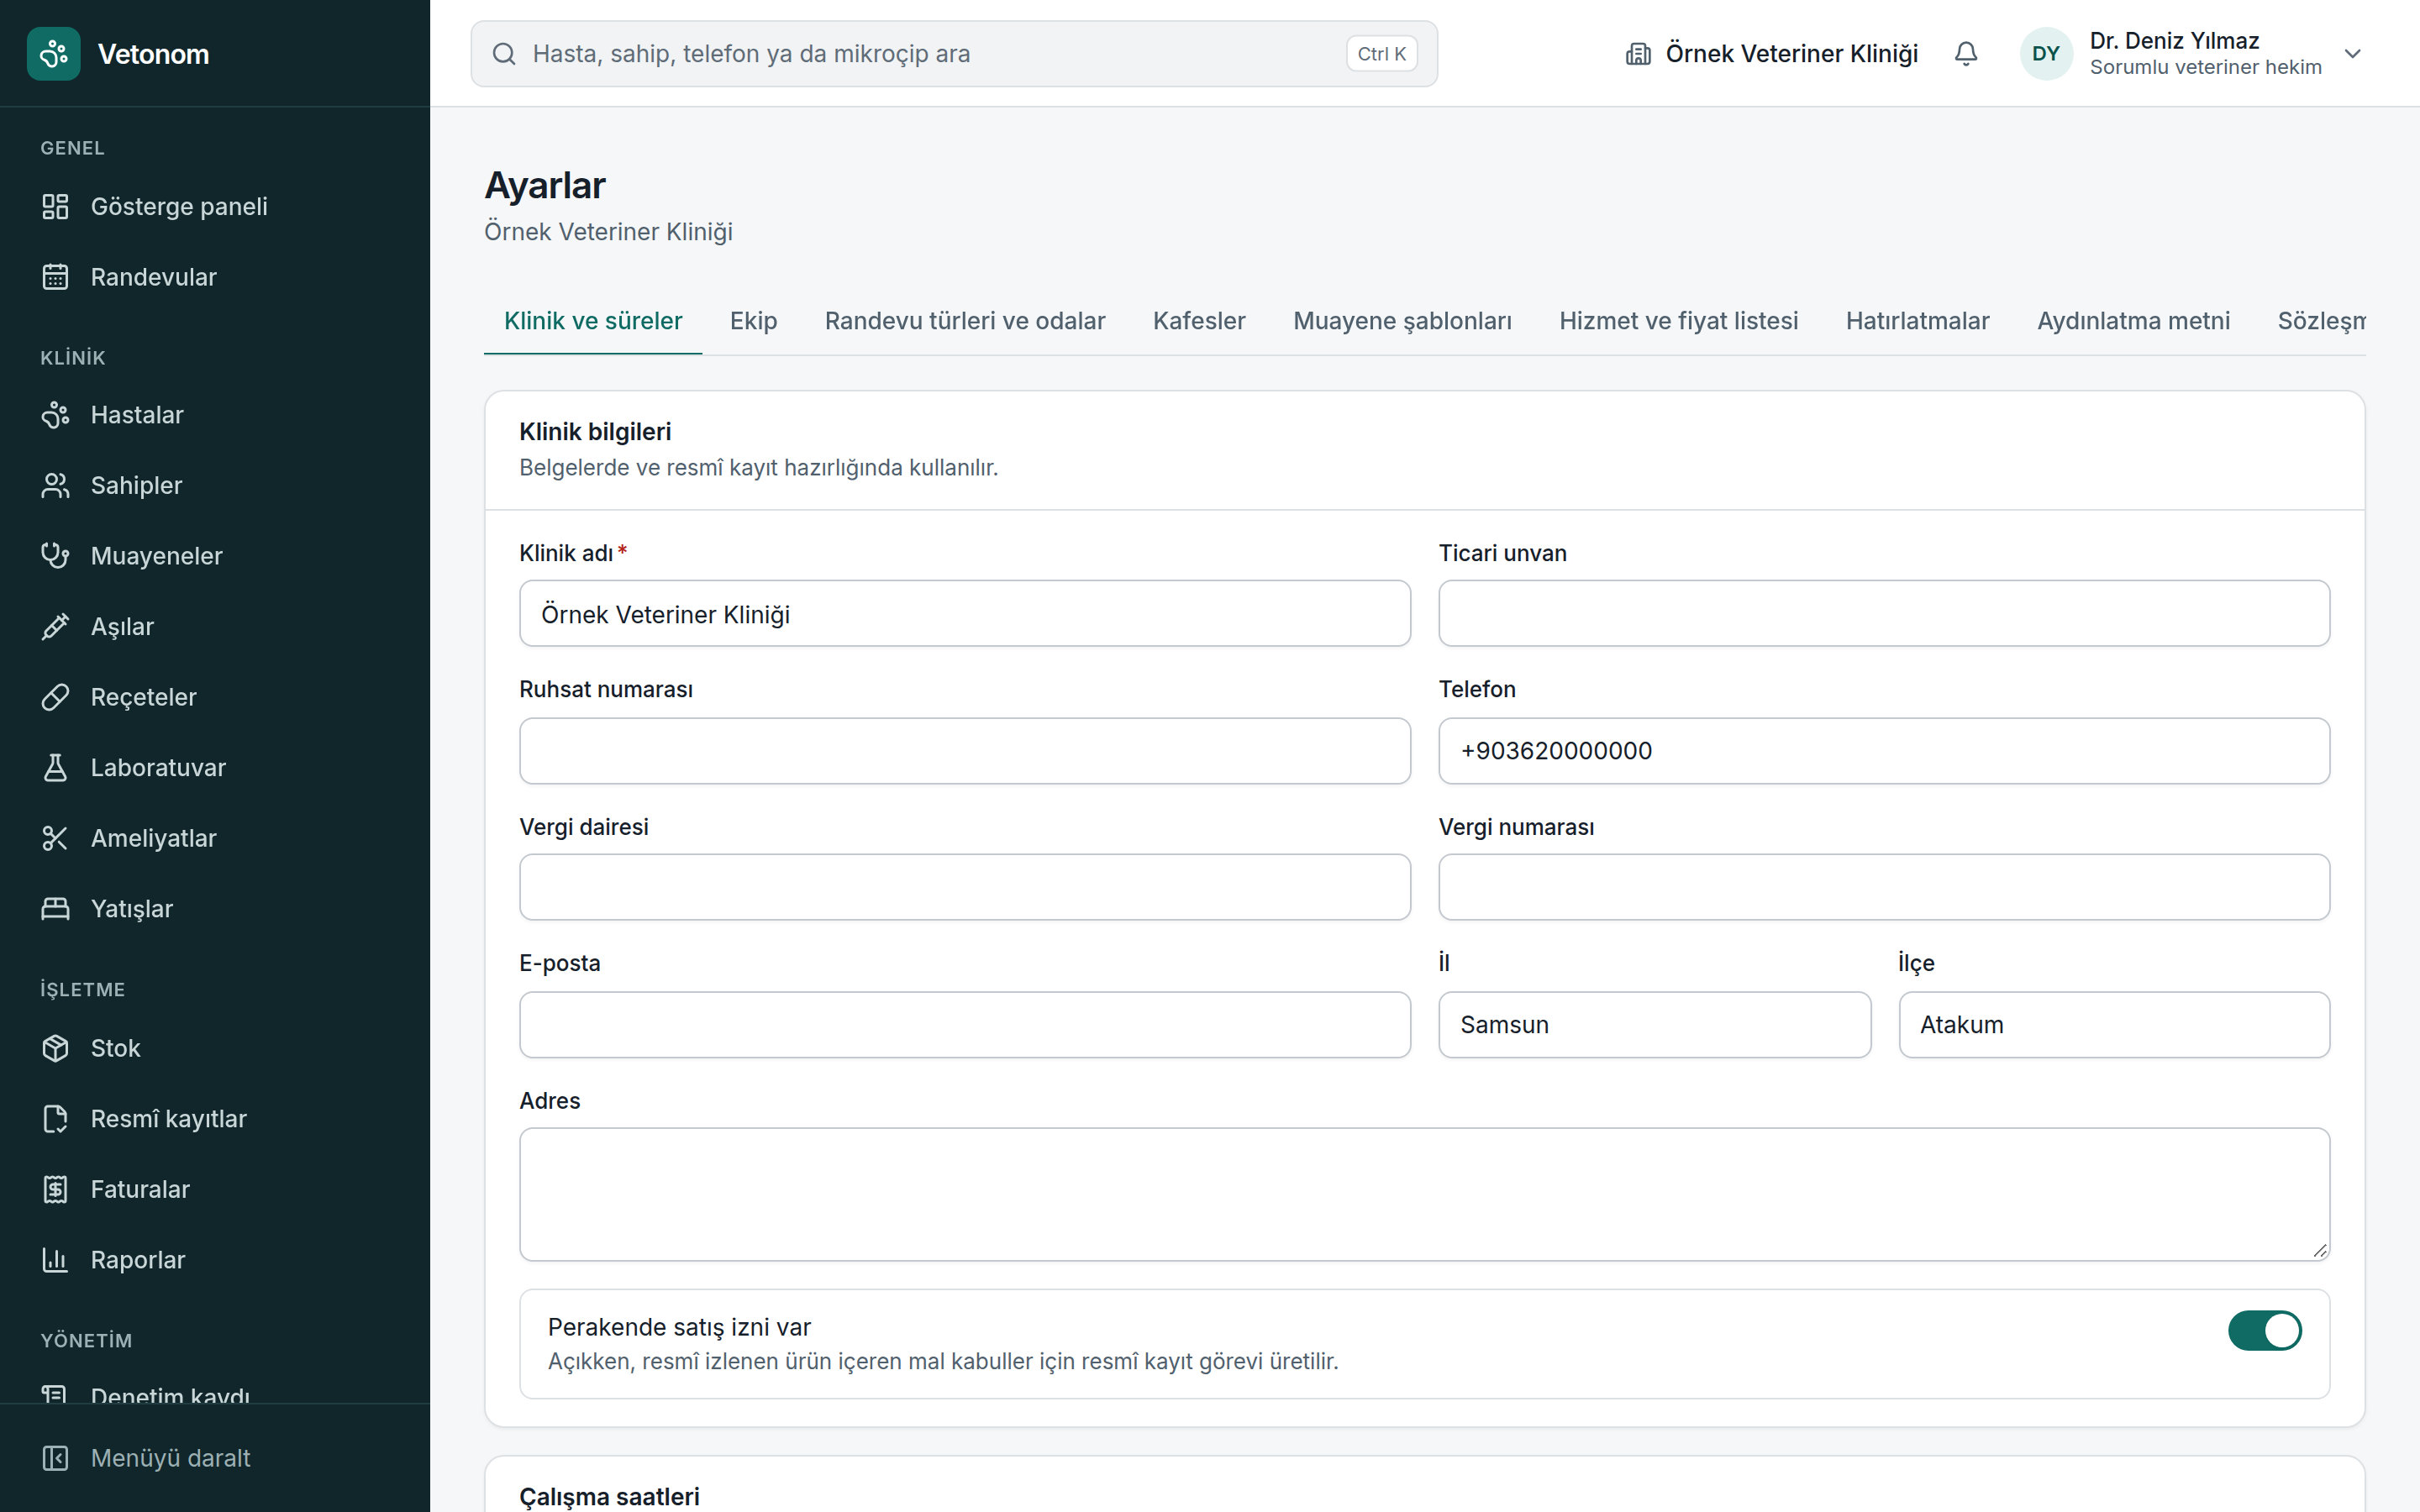Open Aşılar syringe icon

tap(55, 626)
